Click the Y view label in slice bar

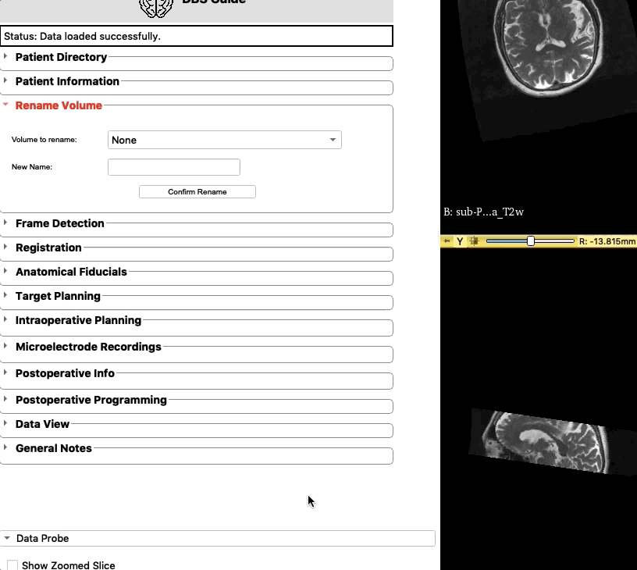click(460, 241)
